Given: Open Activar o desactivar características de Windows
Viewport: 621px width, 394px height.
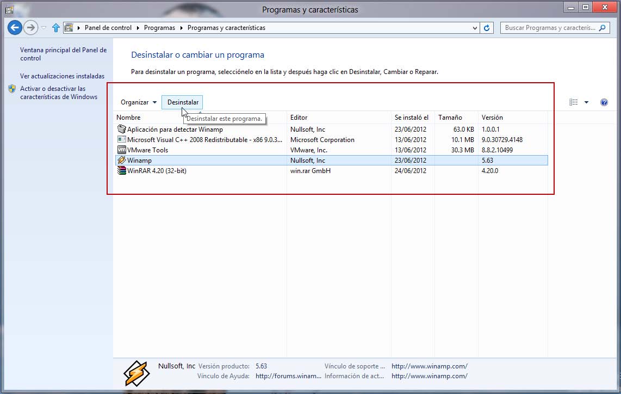Looking at the screenshot, I should [x=58, y=93].
